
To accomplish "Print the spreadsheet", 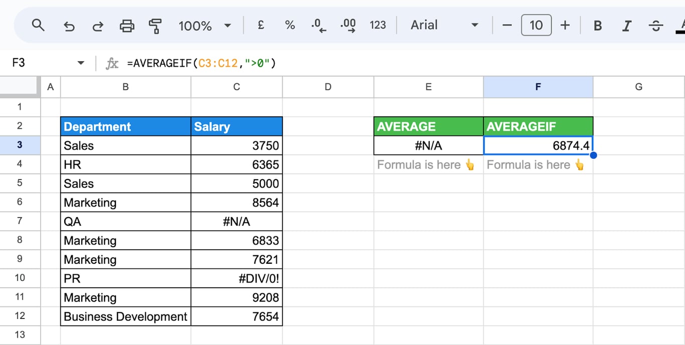I will [127, 26].
